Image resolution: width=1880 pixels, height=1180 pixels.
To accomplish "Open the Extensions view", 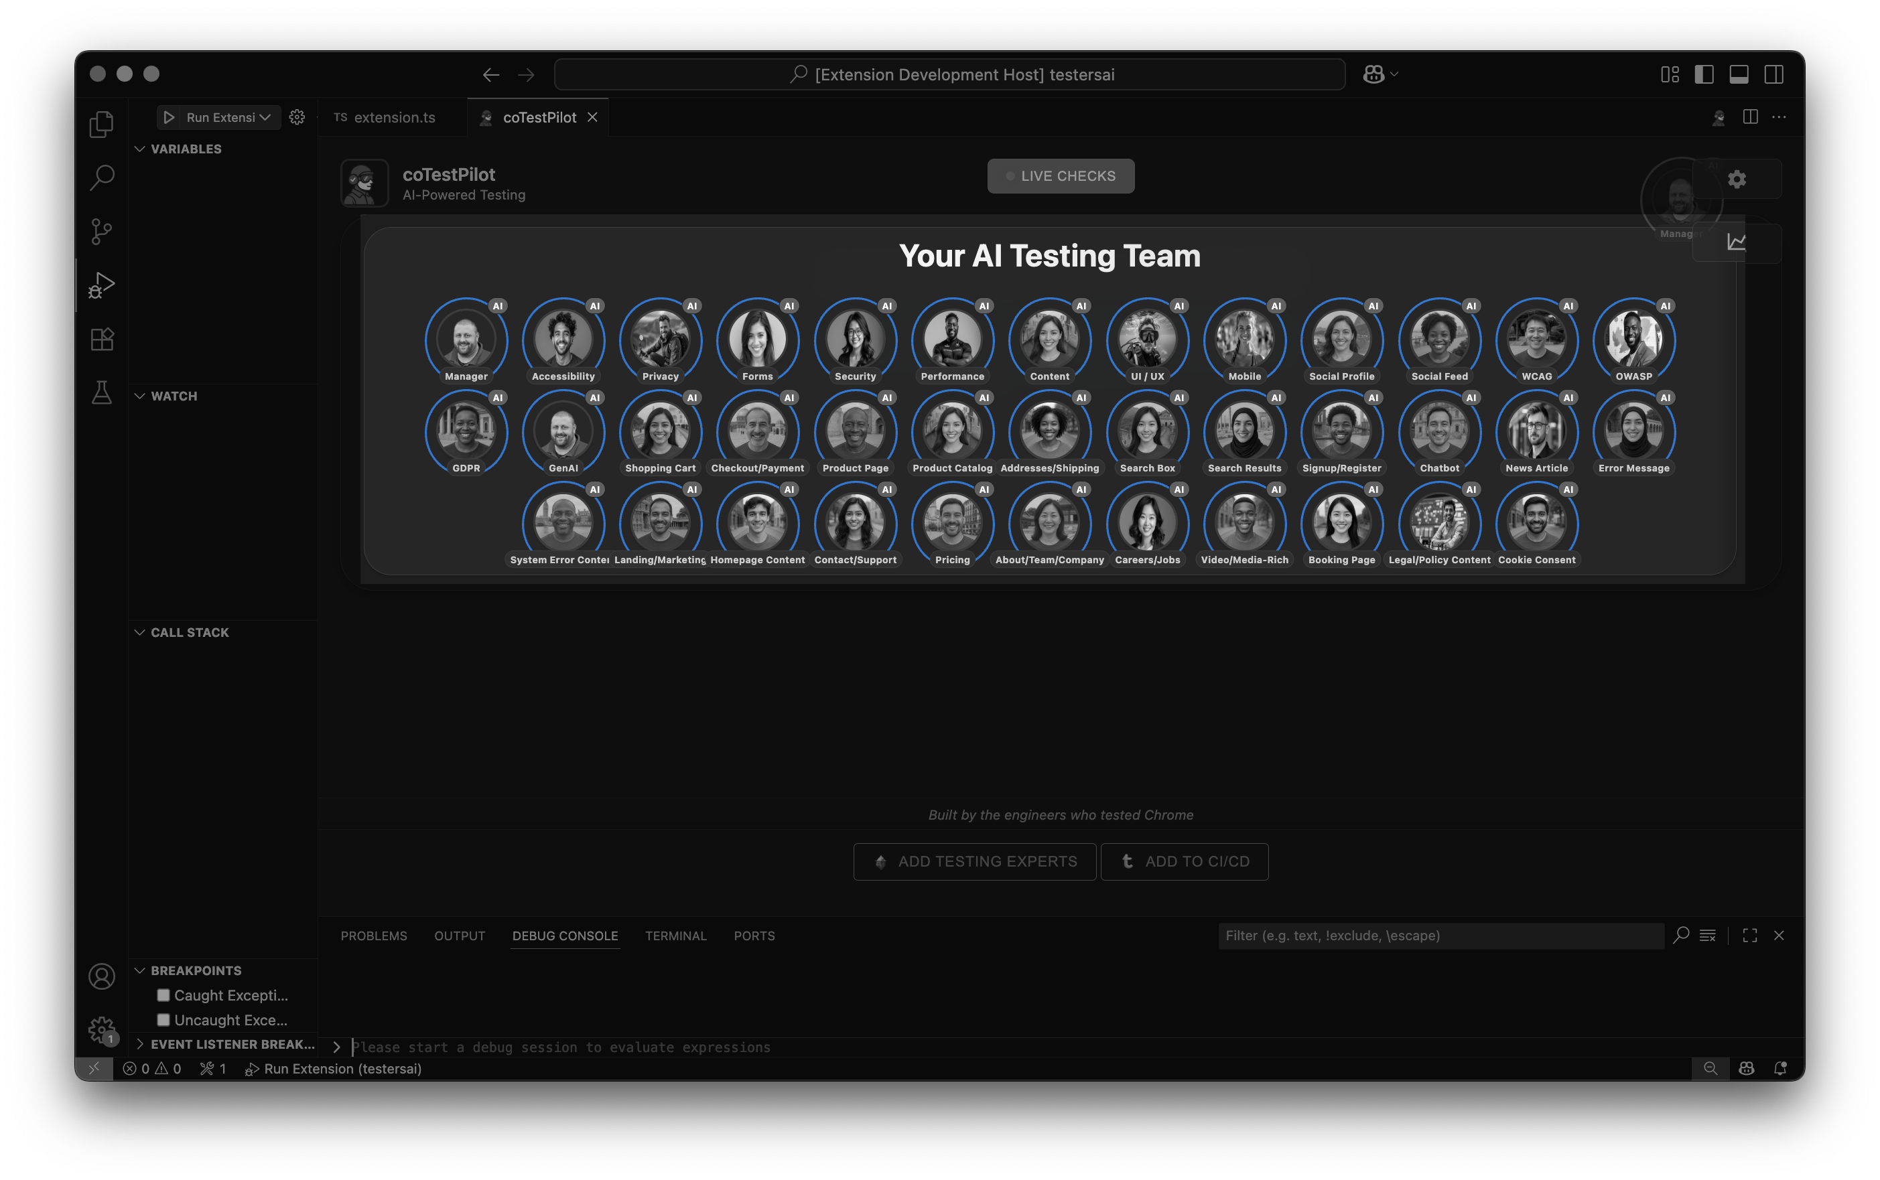I will click(x=101, y=339).
